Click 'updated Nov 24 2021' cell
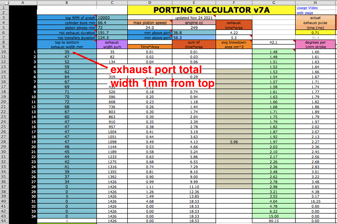The height and width of the screenshot is (224, 337). click(x=194, y=18)
